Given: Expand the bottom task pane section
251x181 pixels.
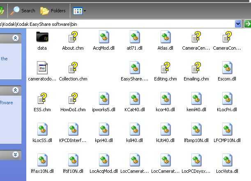Looking at the screenshot, I should [x=15, y=155].
